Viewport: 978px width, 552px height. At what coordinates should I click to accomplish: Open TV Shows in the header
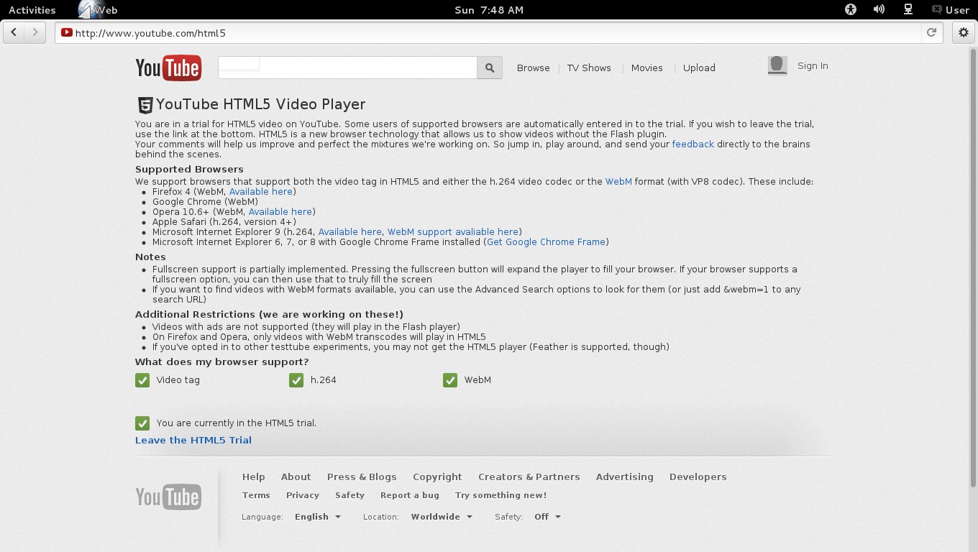click(589, 68)
